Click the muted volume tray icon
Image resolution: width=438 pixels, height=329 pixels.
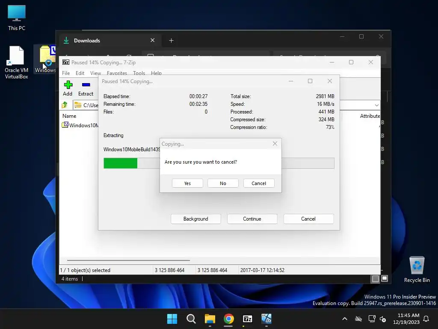383,319
